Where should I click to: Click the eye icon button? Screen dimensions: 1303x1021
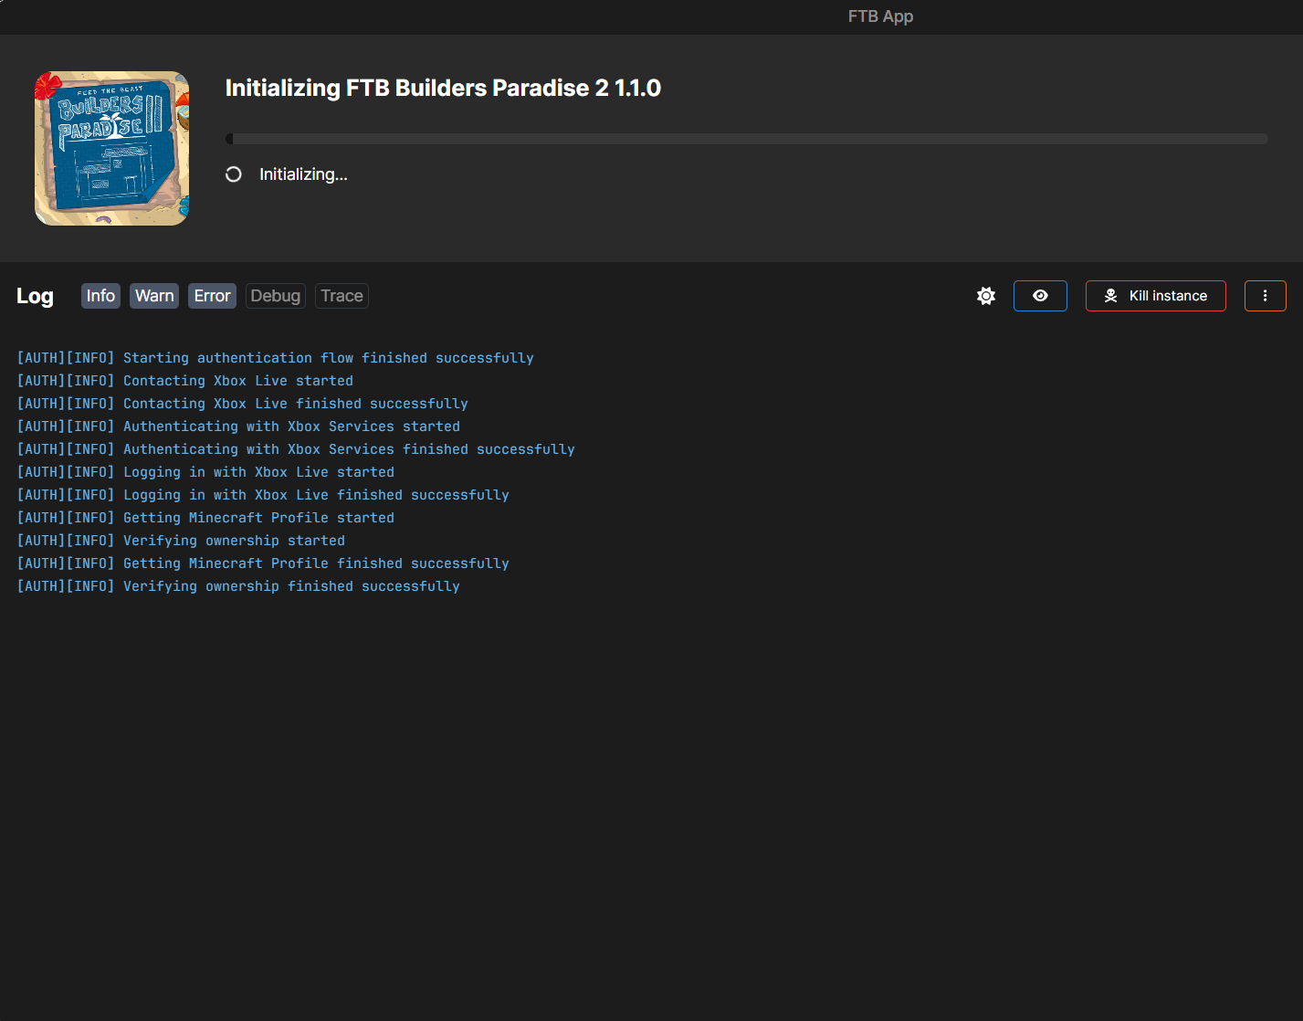1040,296
